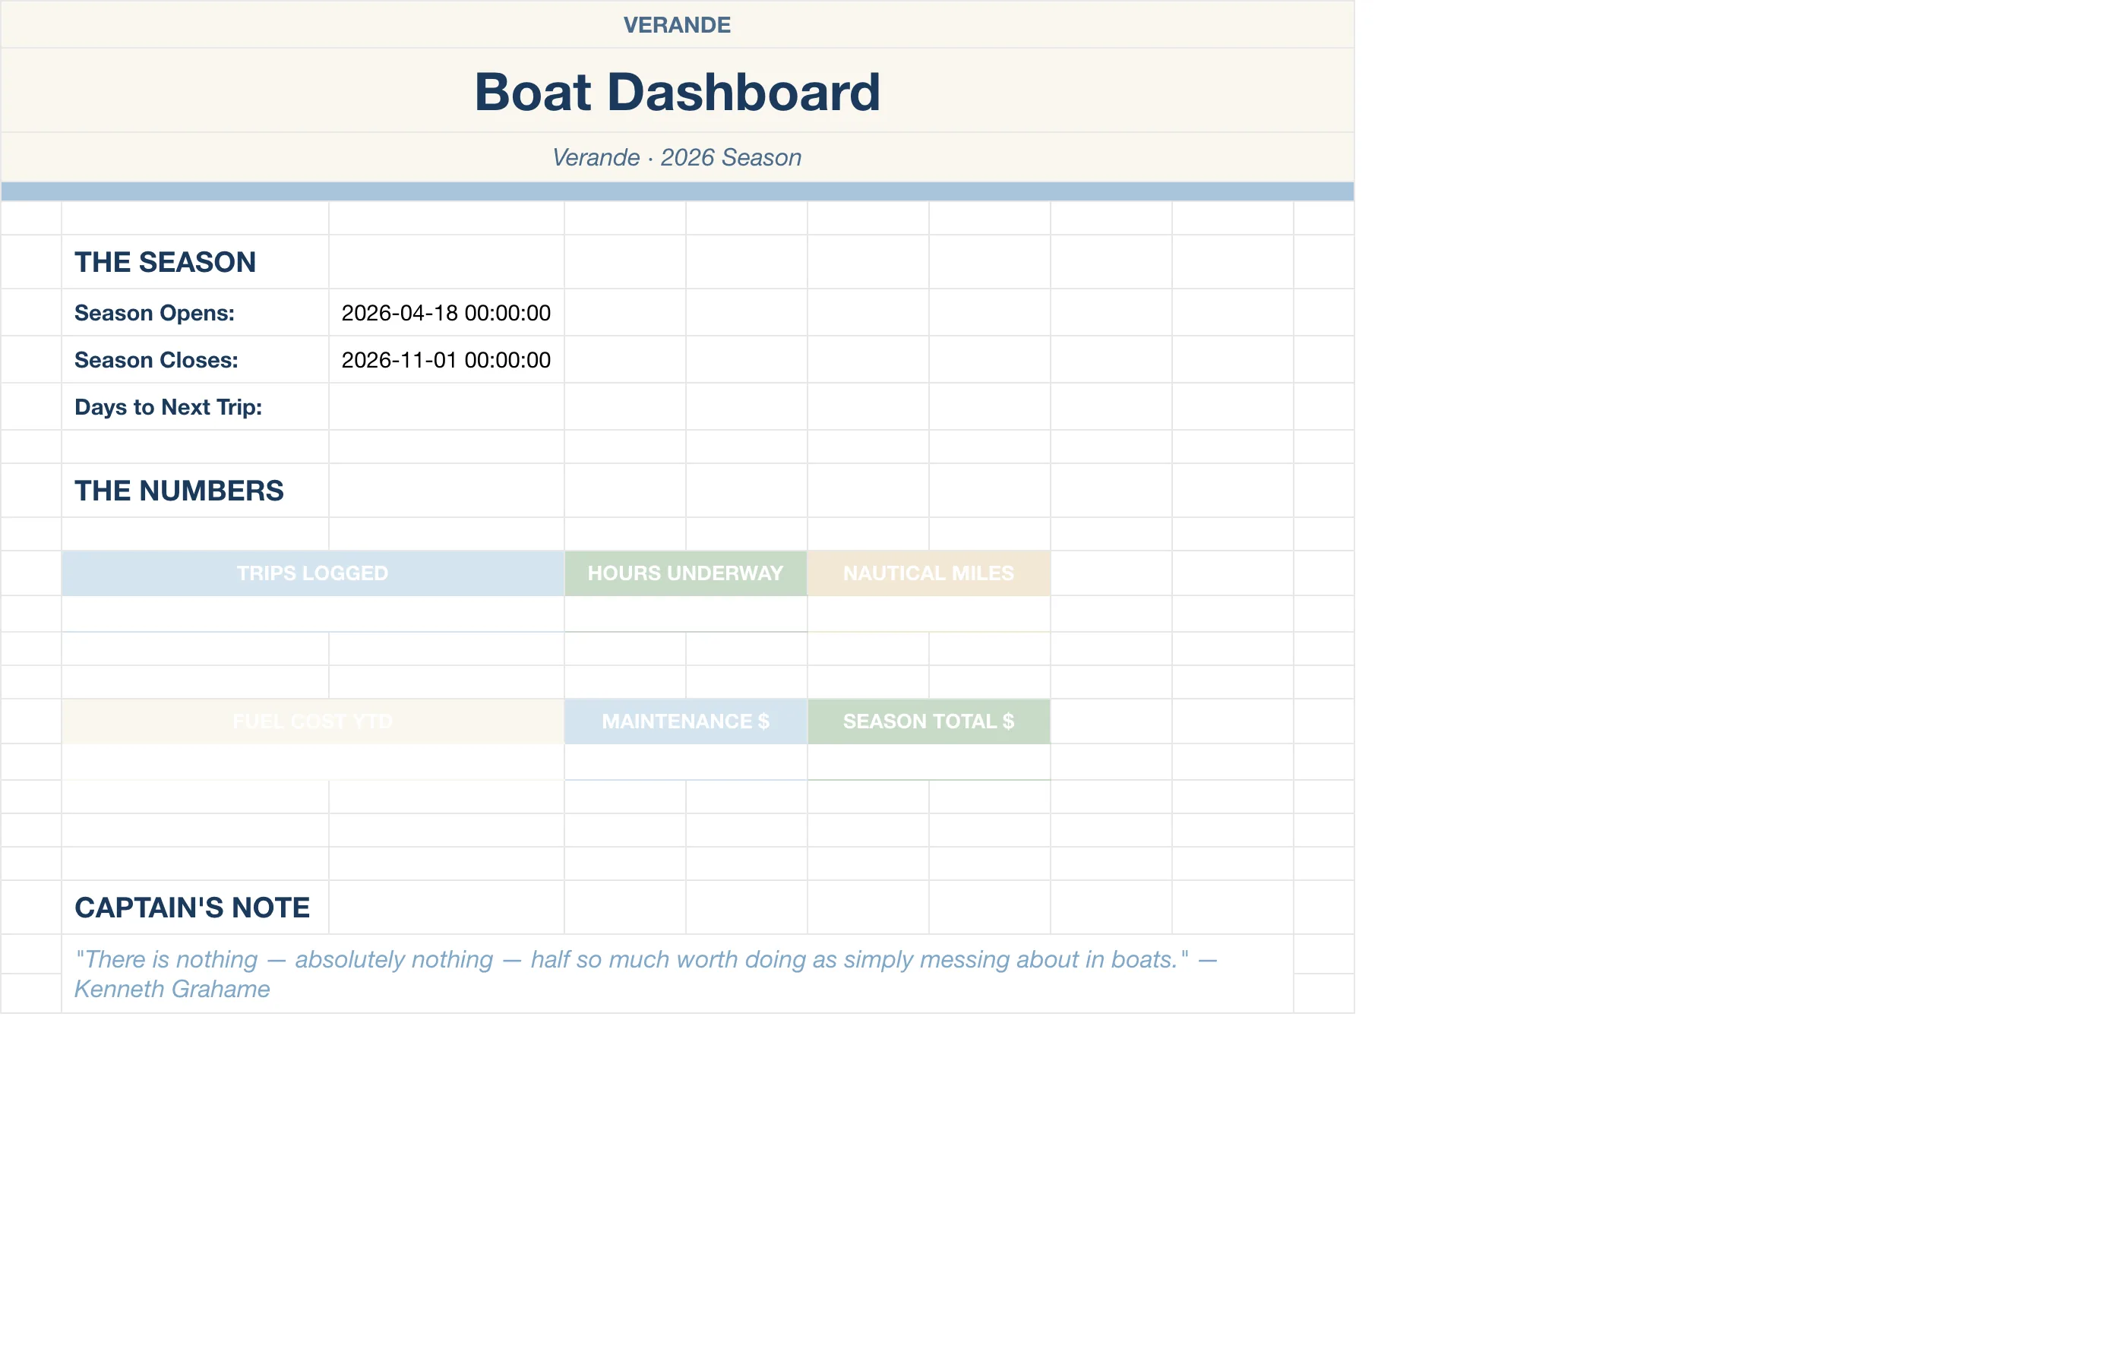The image size is (2127, 1367).
Task: Click the 2026-11-01 00:00:00 date cell
Action: [x=447, y=359]
